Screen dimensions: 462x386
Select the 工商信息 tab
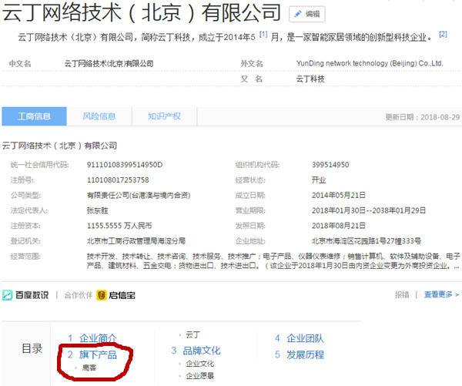(34, 116)
